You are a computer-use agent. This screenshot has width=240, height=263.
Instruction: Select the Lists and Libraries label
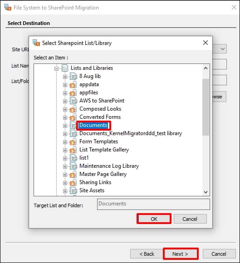coord(92,68)
